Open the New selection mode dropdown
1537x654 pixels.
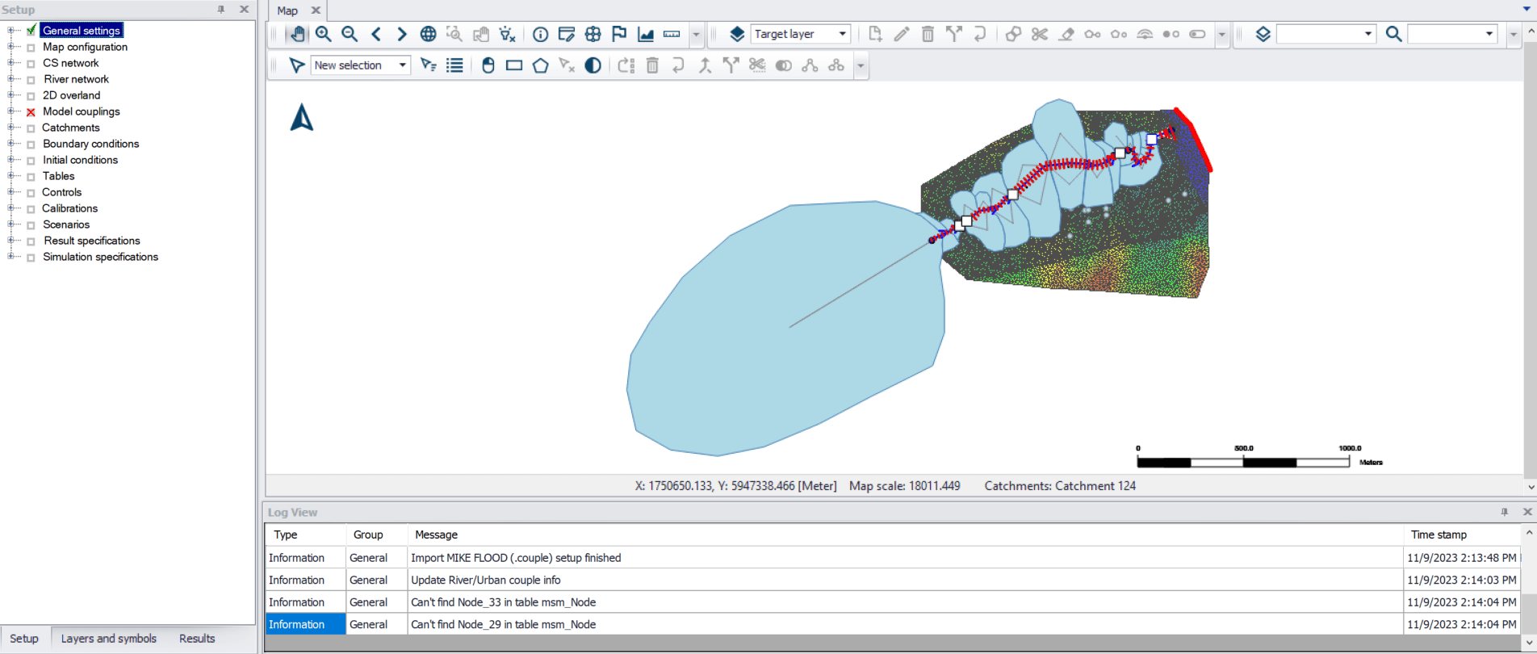coord(402,65)
